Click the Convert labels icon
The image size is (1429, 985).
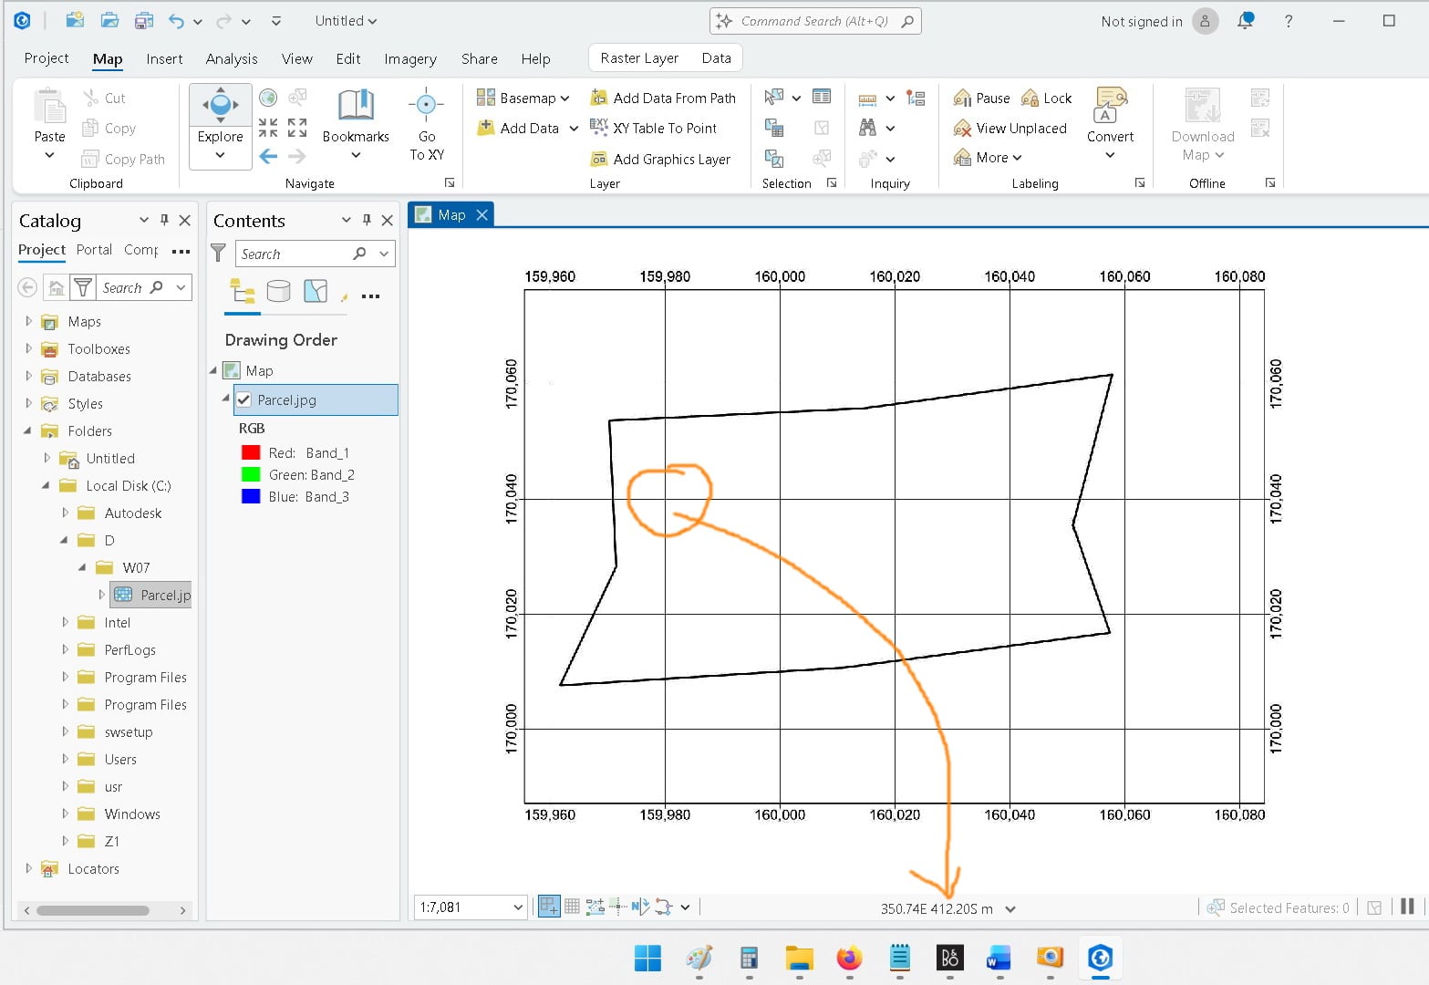pyautogui.click(x=1110, y=106)
